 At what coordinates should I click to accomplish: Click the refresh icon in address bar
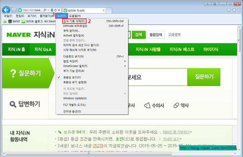point(55,10)
